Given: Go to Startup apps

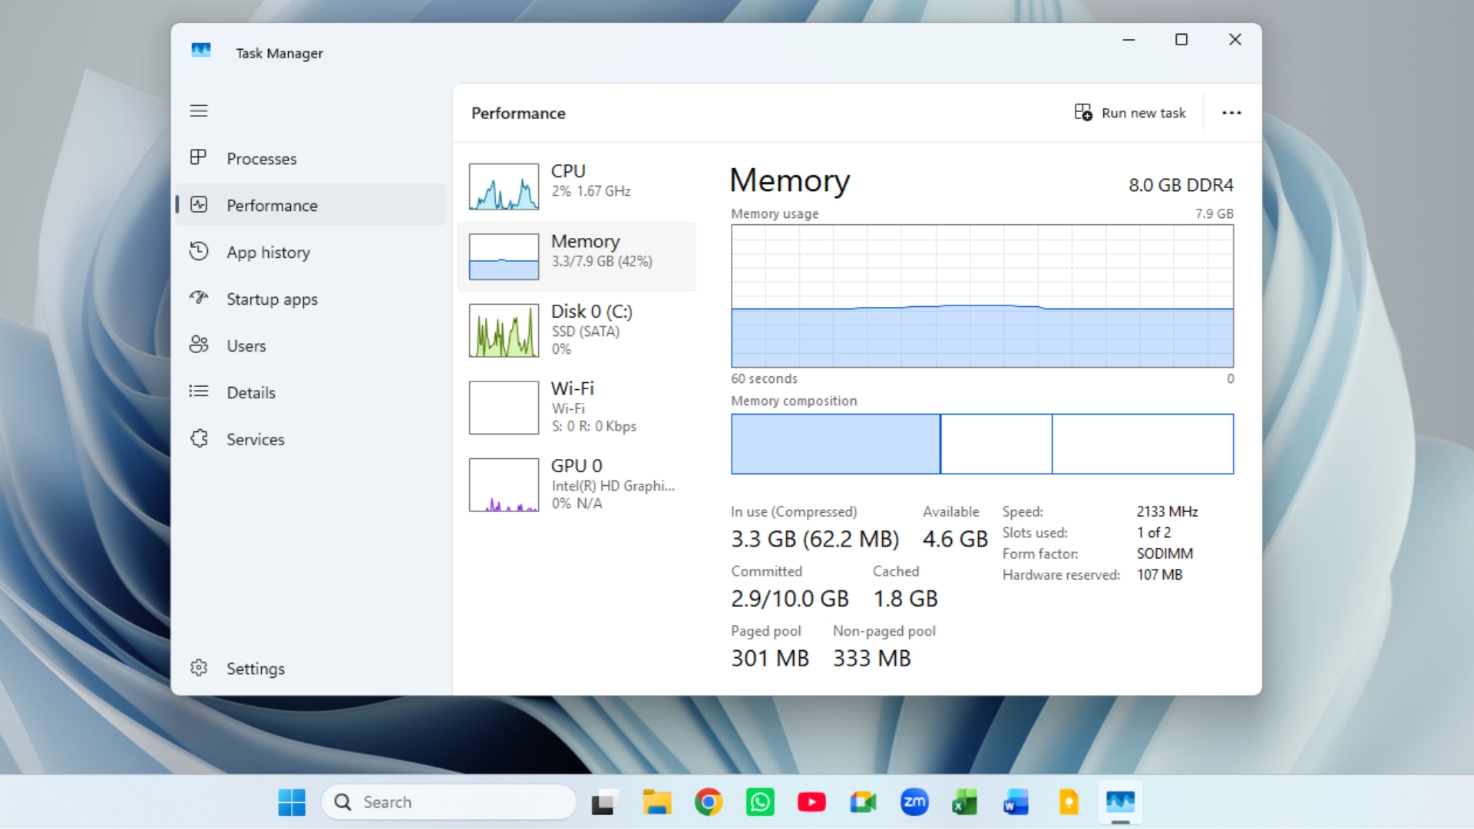Looking at the screenshot, I should 311,299.
